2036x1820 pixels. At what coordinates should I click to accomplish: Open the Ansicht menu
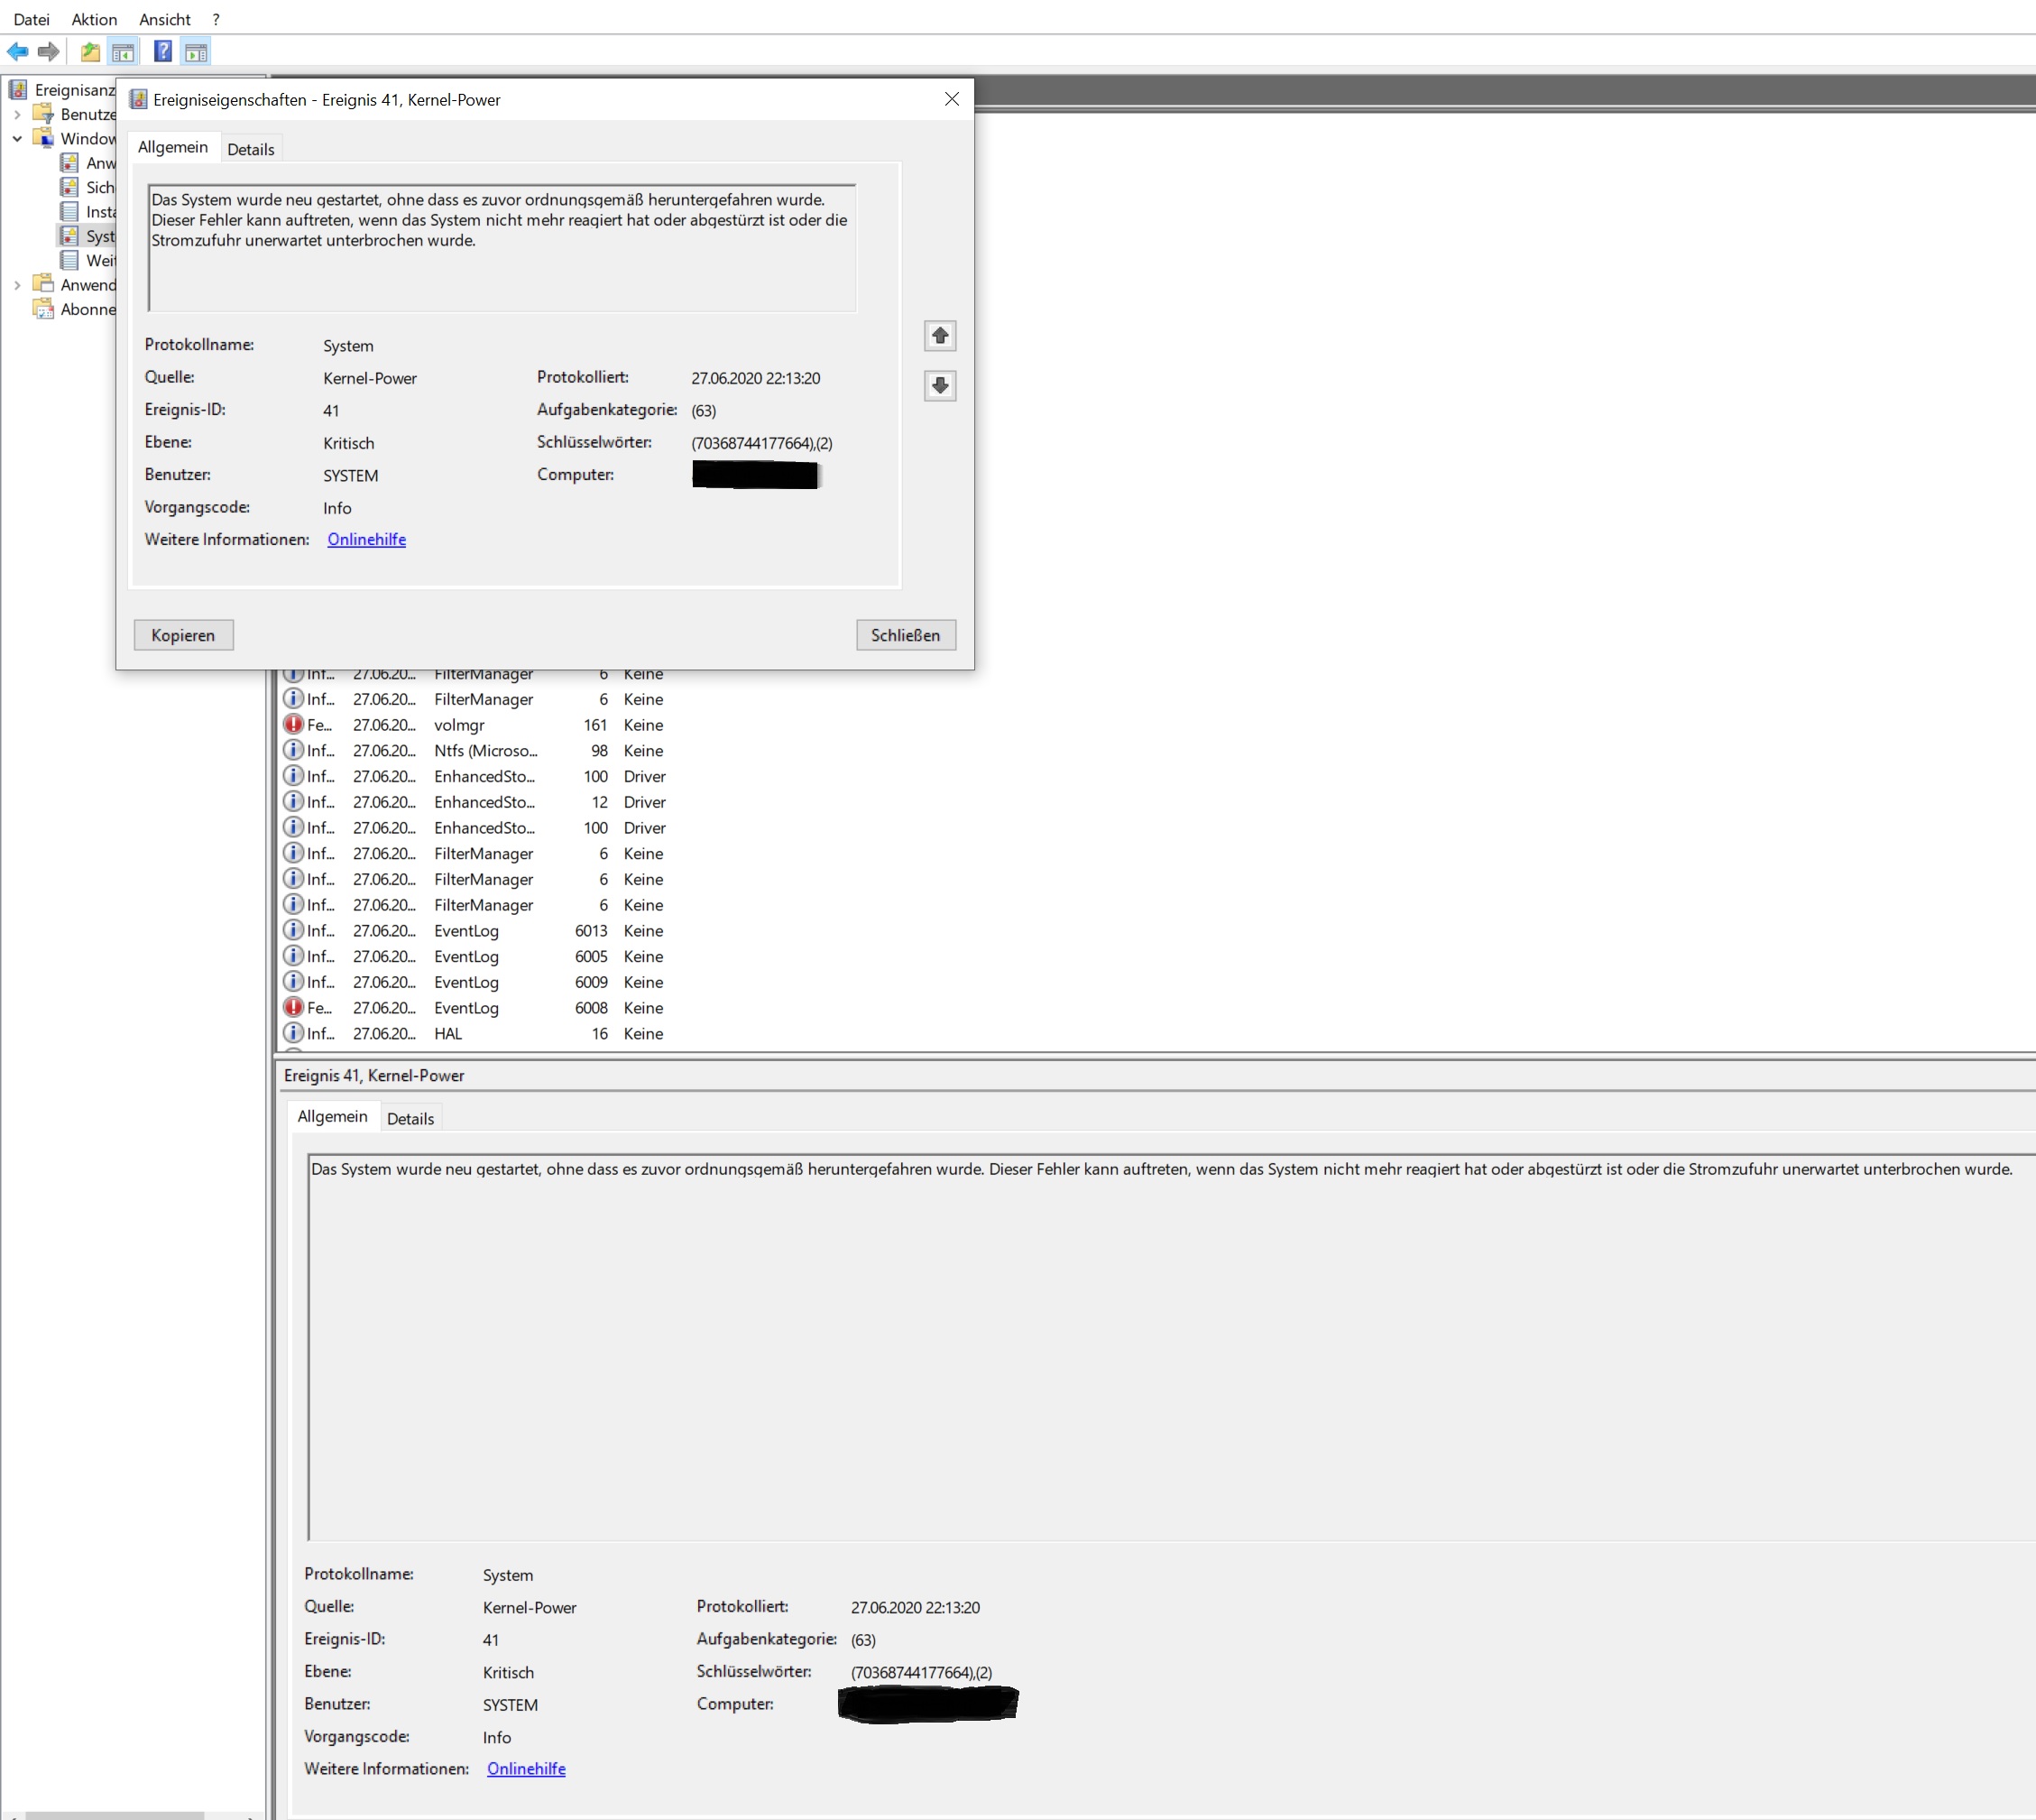pyautogui.click(x=165, y=19)
